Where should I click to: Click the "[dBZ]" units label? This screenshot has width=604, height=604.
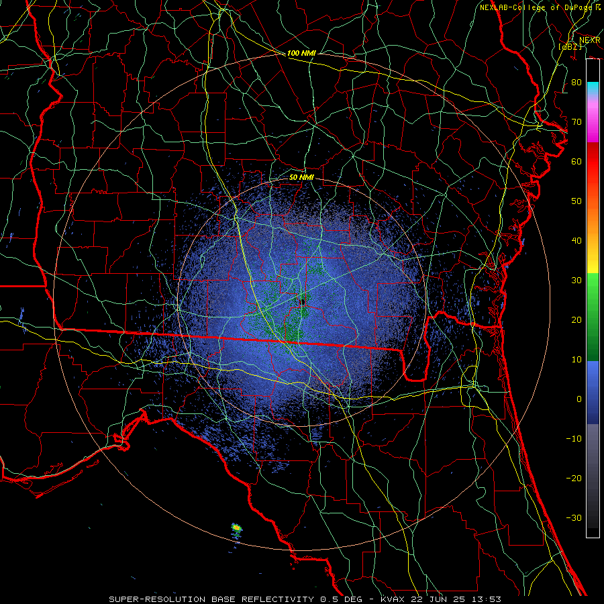[570, 46]
